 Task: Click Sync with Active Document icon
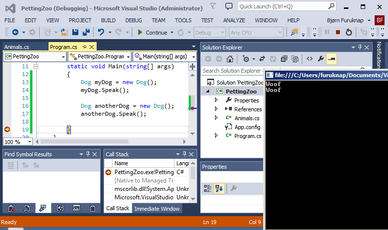point(262,59)
